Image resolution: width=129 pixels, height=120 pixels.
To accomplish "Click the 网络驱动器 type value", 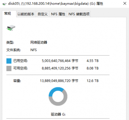I will [39, 42].
